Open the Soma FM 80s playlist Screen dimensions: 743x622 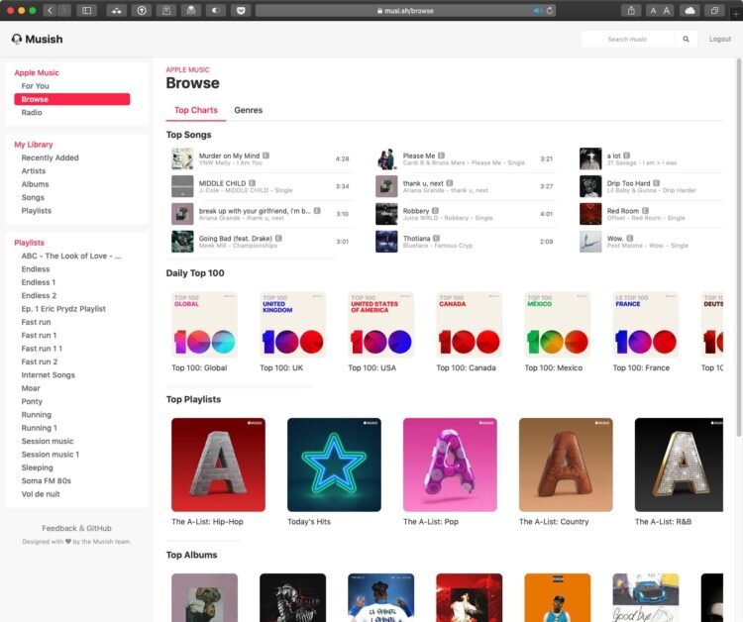click(x=46, y=480)
